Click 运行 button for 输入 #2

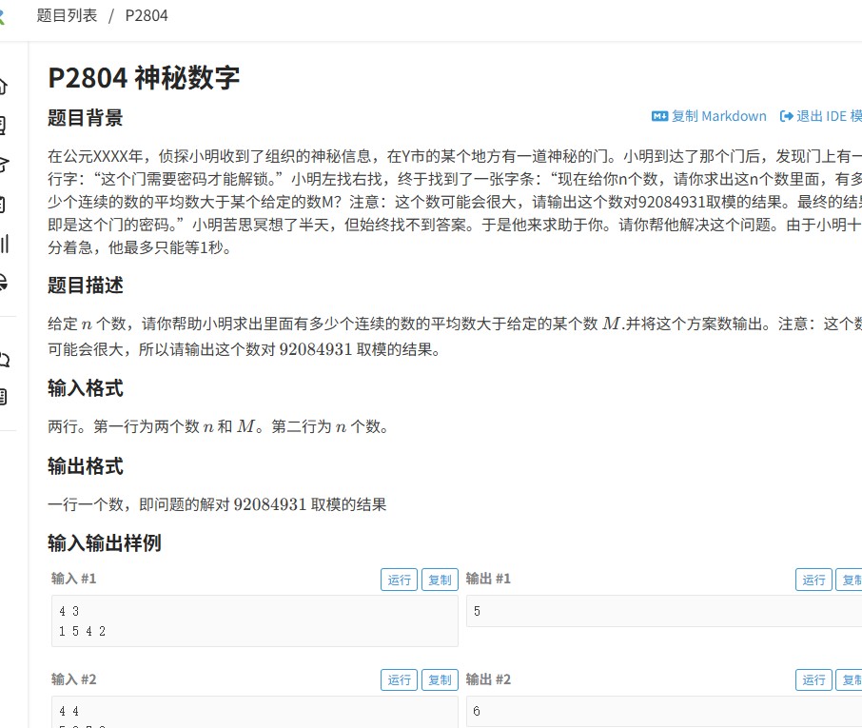(399, 679)
